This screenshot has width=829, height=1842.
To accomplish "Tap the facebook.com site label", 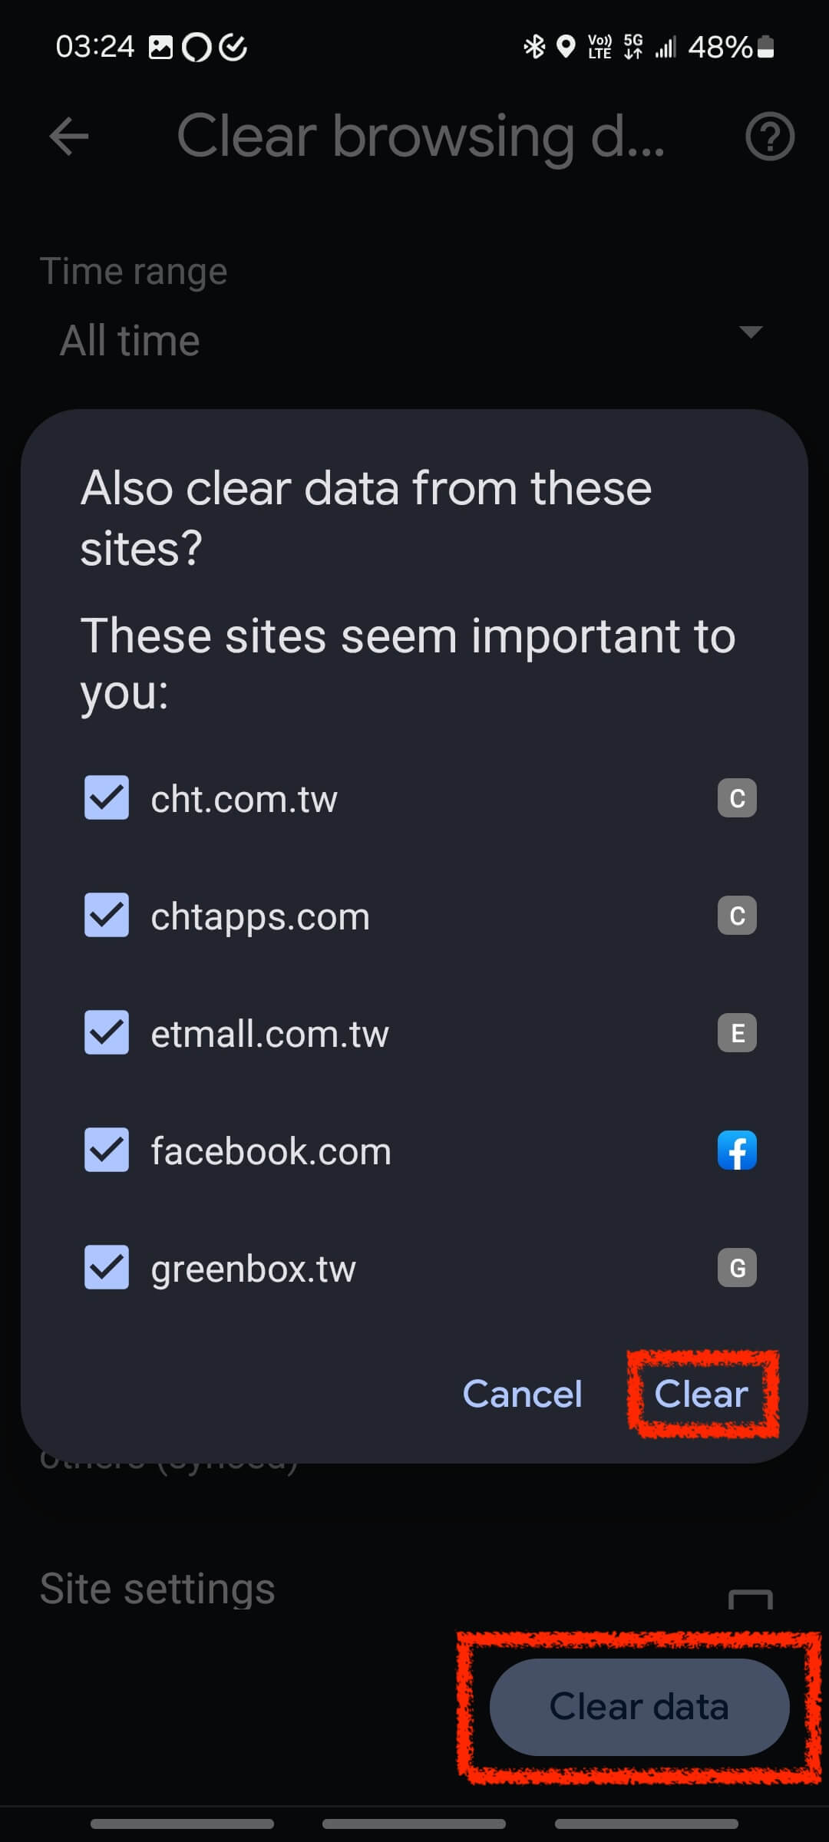I will [x=271, y=1151].
